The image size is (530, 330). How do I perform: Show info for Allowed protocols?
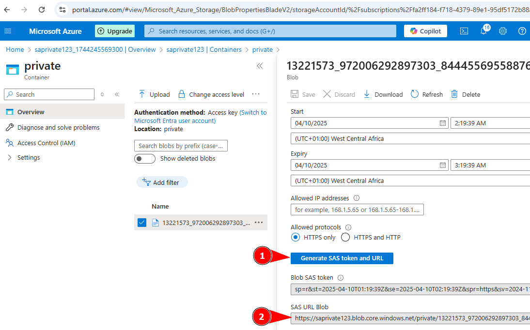[x=348, y=227]
